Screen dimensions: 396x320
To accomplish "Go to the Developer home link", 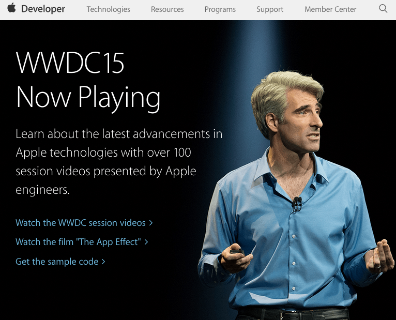I will pos(43,9).
